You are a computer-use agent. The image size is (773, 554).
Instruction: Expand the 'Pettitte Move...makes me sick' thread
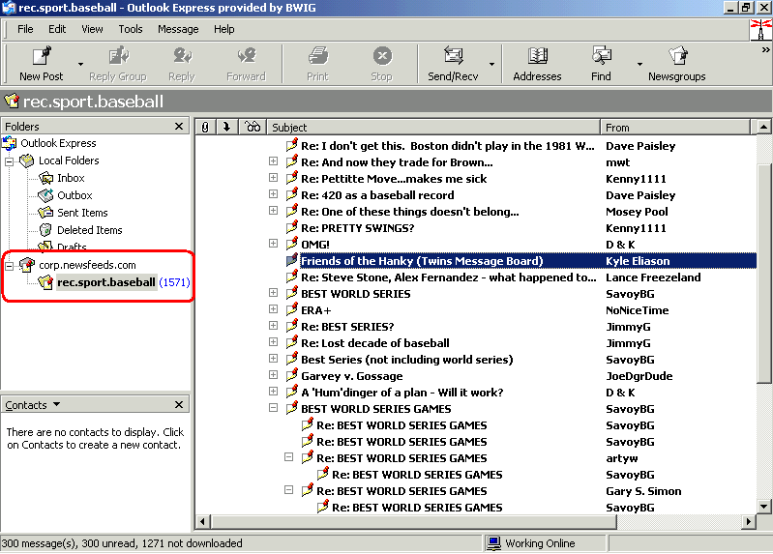coord(273,178)
